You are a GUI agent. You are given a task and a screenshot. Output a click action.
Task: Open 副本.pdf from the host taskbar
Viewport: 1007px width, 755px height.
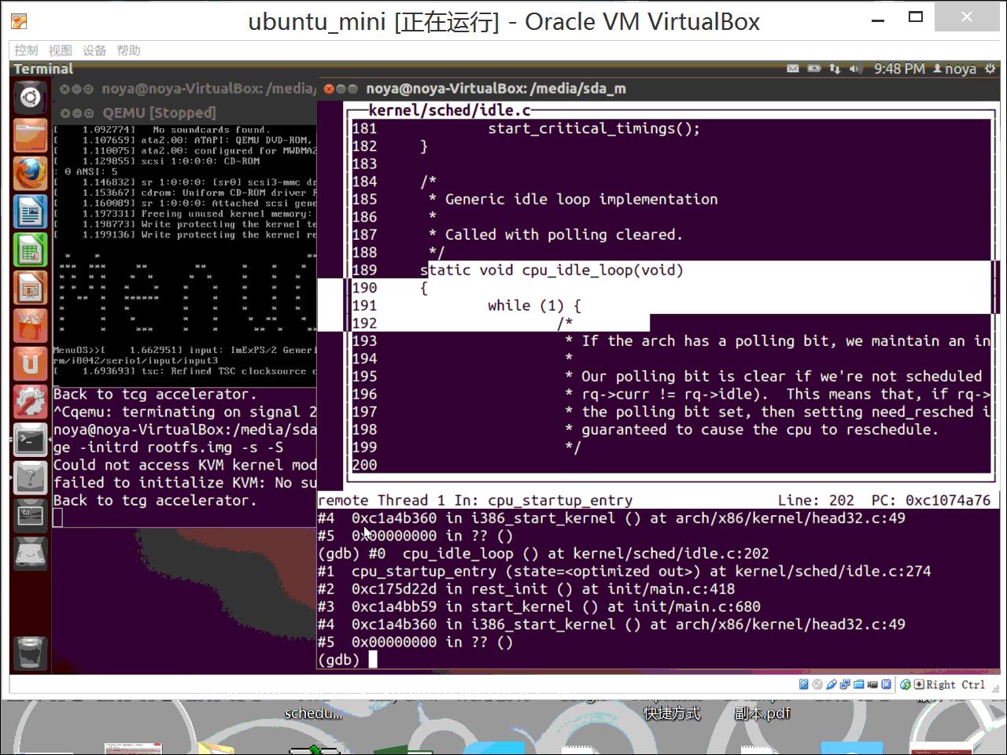tap(764, 713)
